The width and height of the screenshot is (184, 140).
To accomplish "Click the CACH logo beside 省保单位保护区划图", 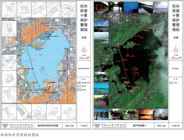I will pyautogui.click(x=5, y=126).
